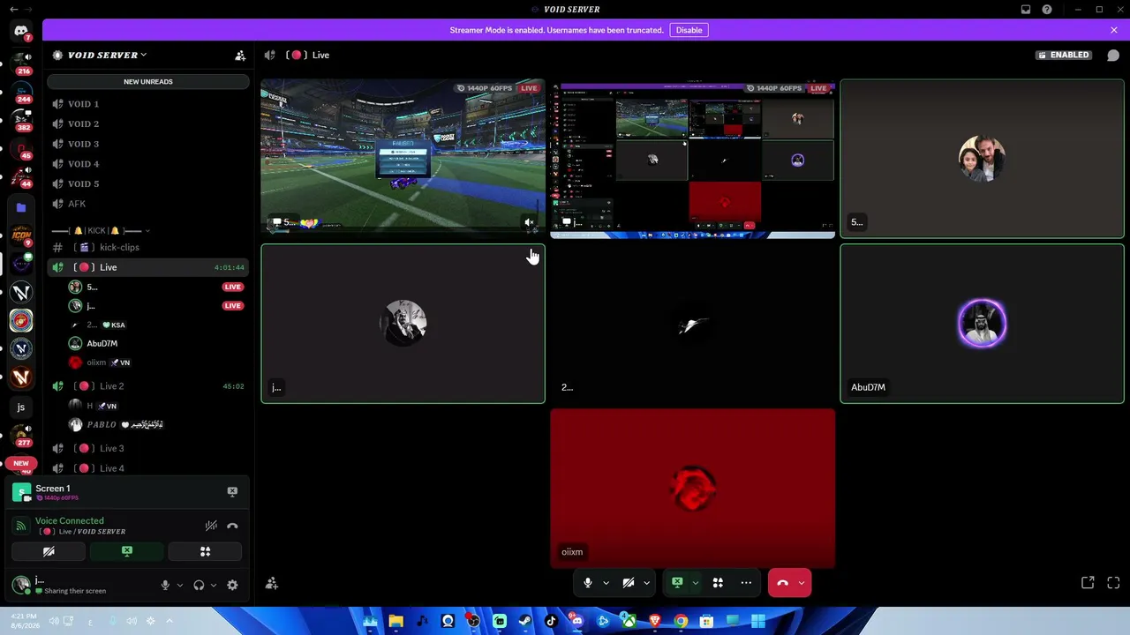Screen dimensions: 1130x635
Task: Disconnect using the voice panel hang-up icon
Action: 232,526
